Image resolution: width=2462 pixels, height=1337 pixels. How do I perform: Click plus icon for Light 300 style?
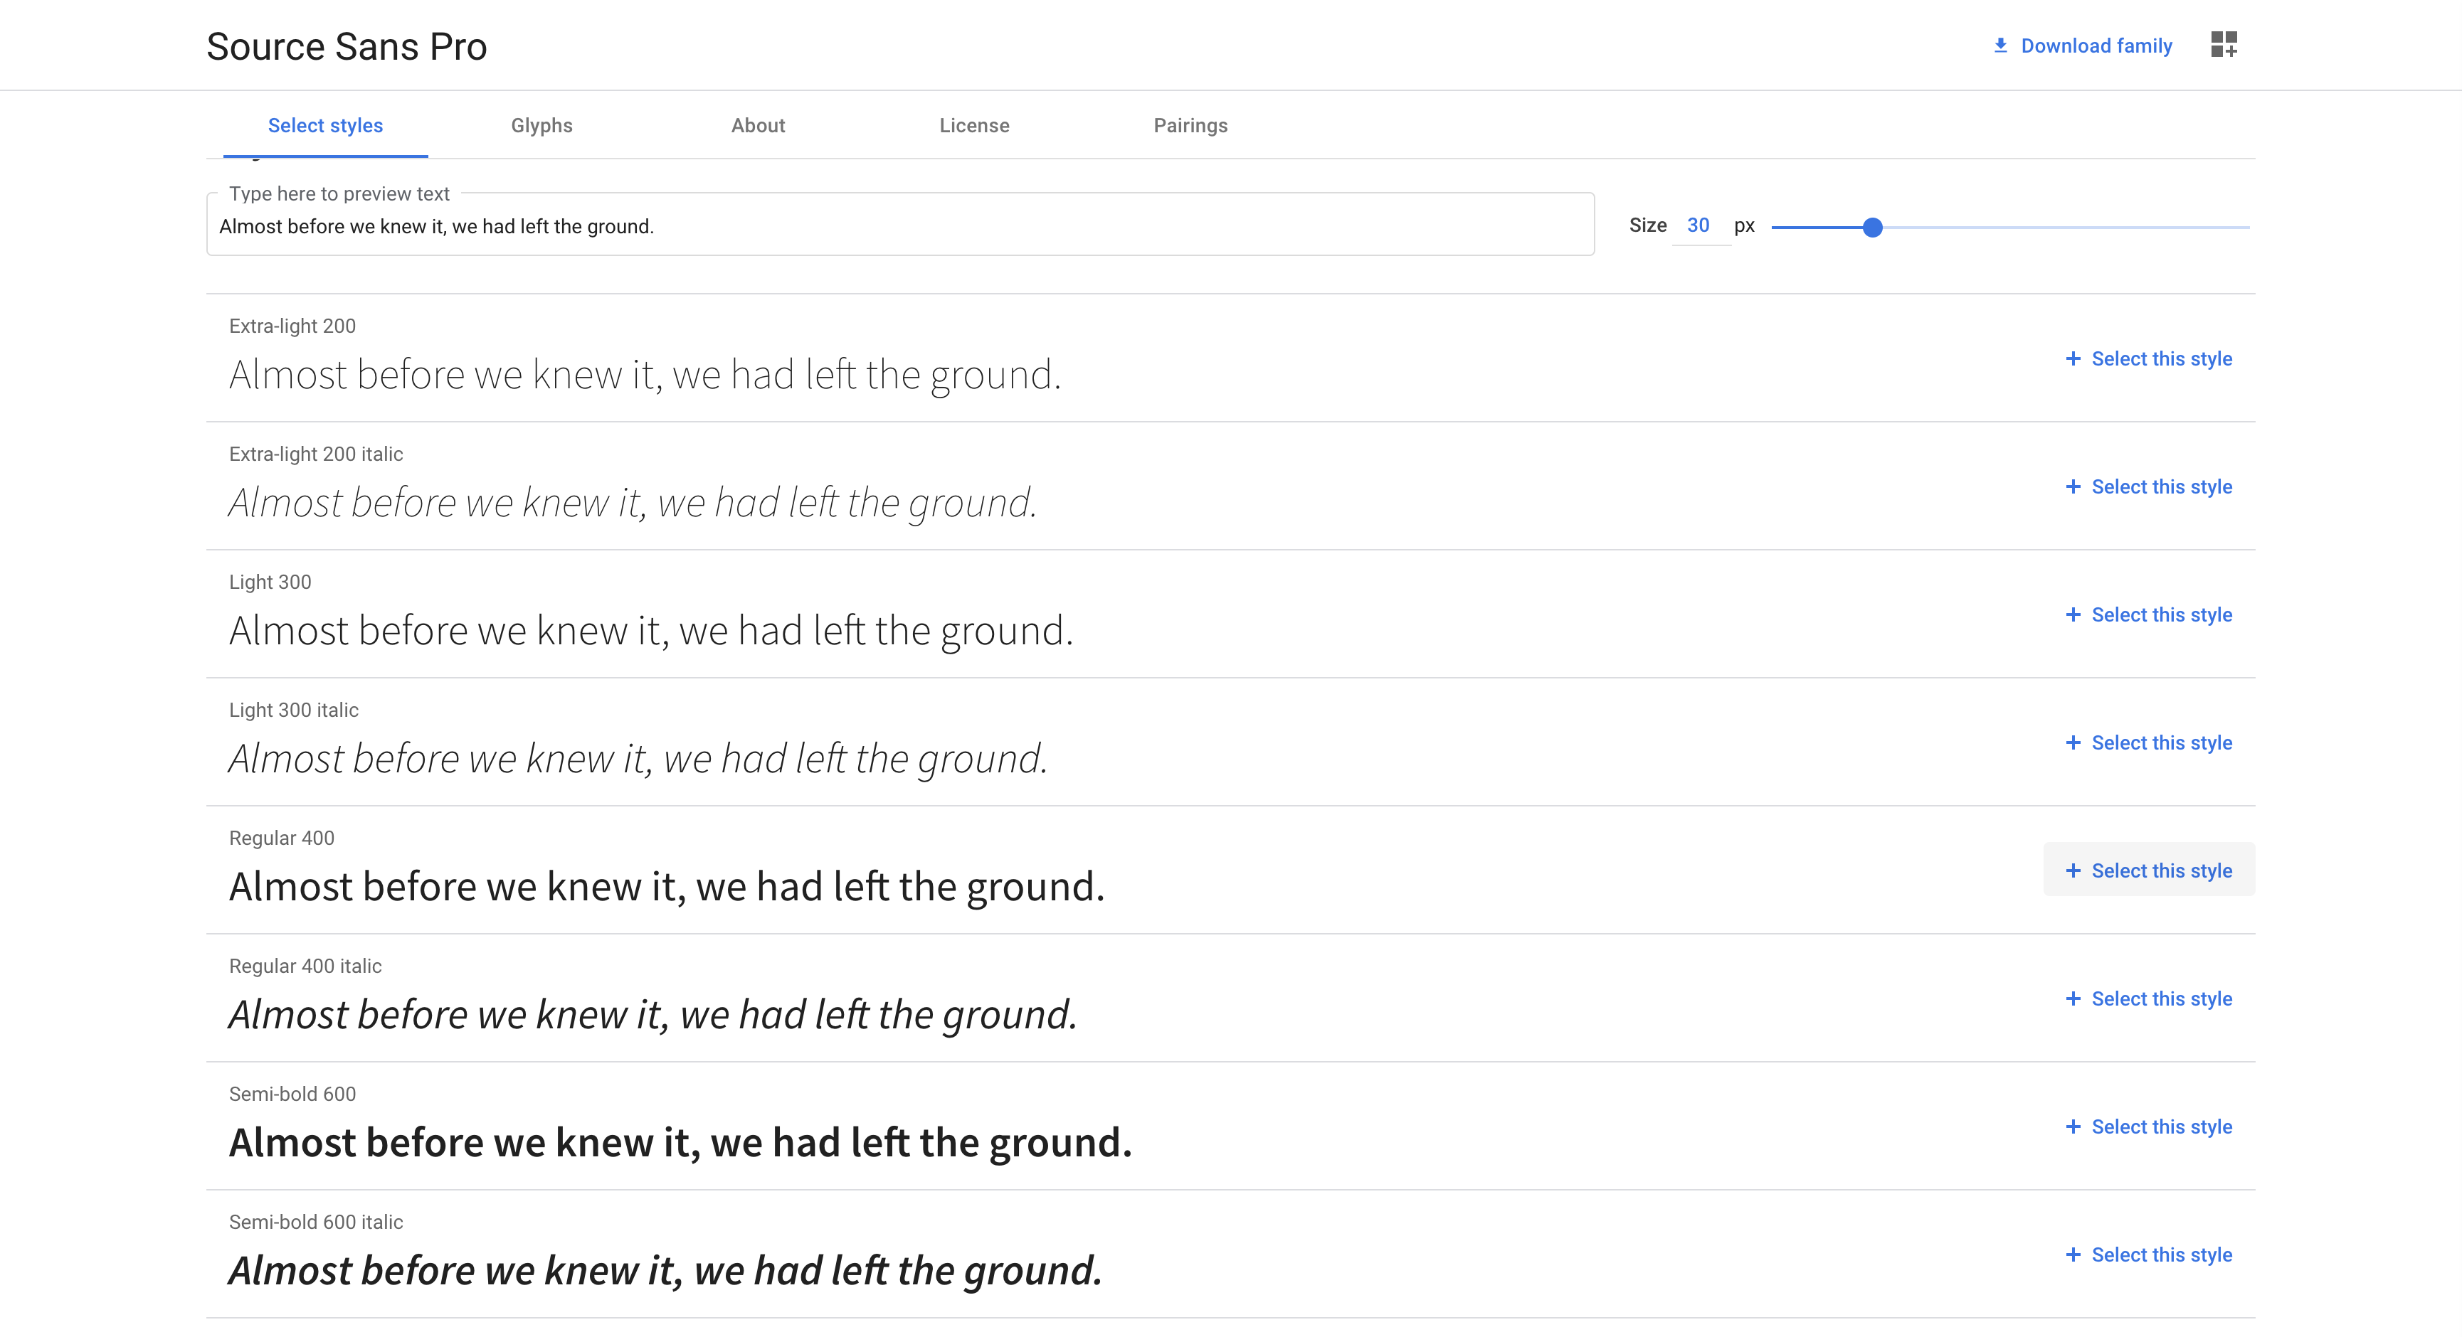click(x=2073, y=615)
